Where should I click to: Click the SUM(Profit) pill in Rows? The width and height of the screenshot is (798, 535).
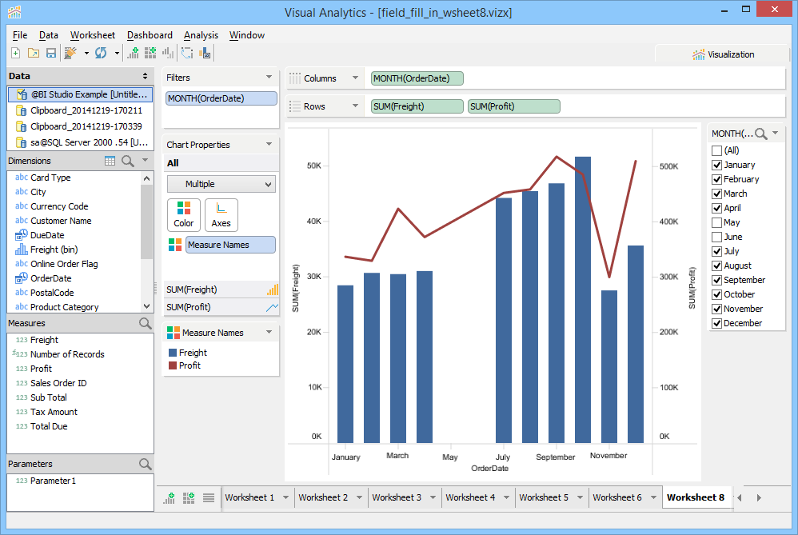[514, 106]
